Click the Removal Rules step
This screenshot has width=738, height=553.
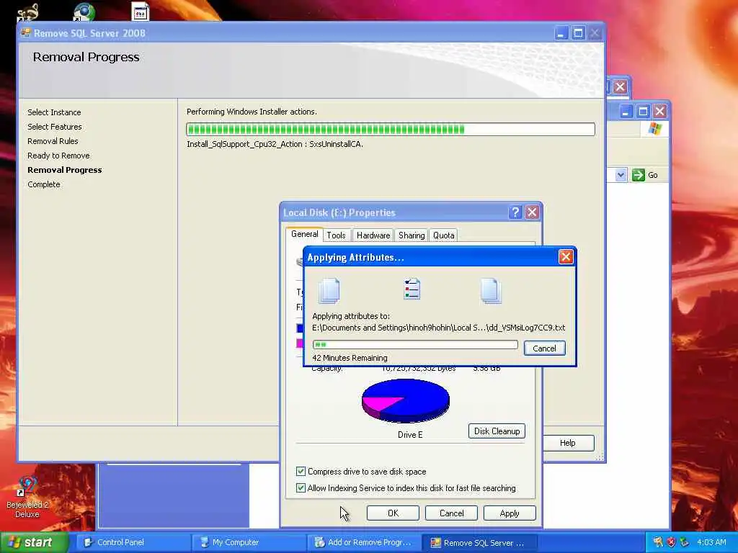(x=53, y=141)
